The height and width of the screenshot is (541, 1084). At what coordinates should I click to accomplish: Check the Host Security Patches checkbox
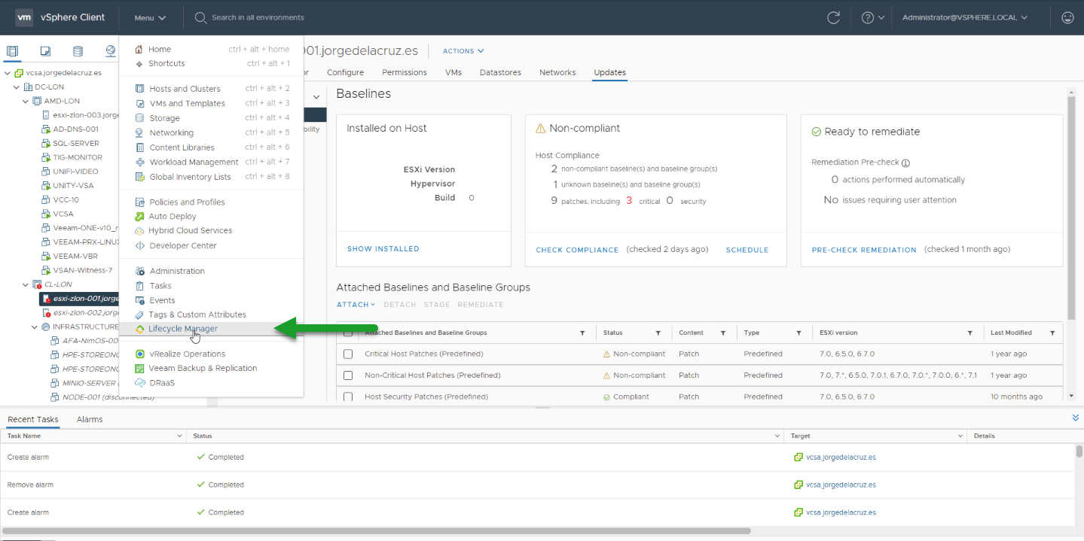(348, 397)
